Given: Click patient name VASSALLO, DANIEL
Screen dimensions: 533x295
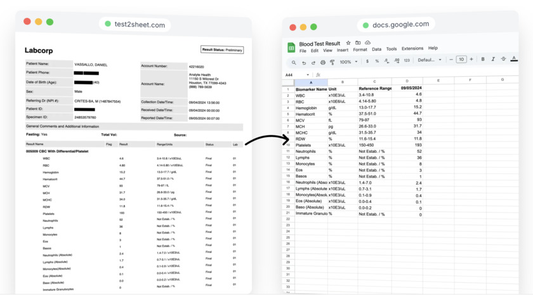Looking at the screenshot, I should pyautogui.click(x=91, y=65).
